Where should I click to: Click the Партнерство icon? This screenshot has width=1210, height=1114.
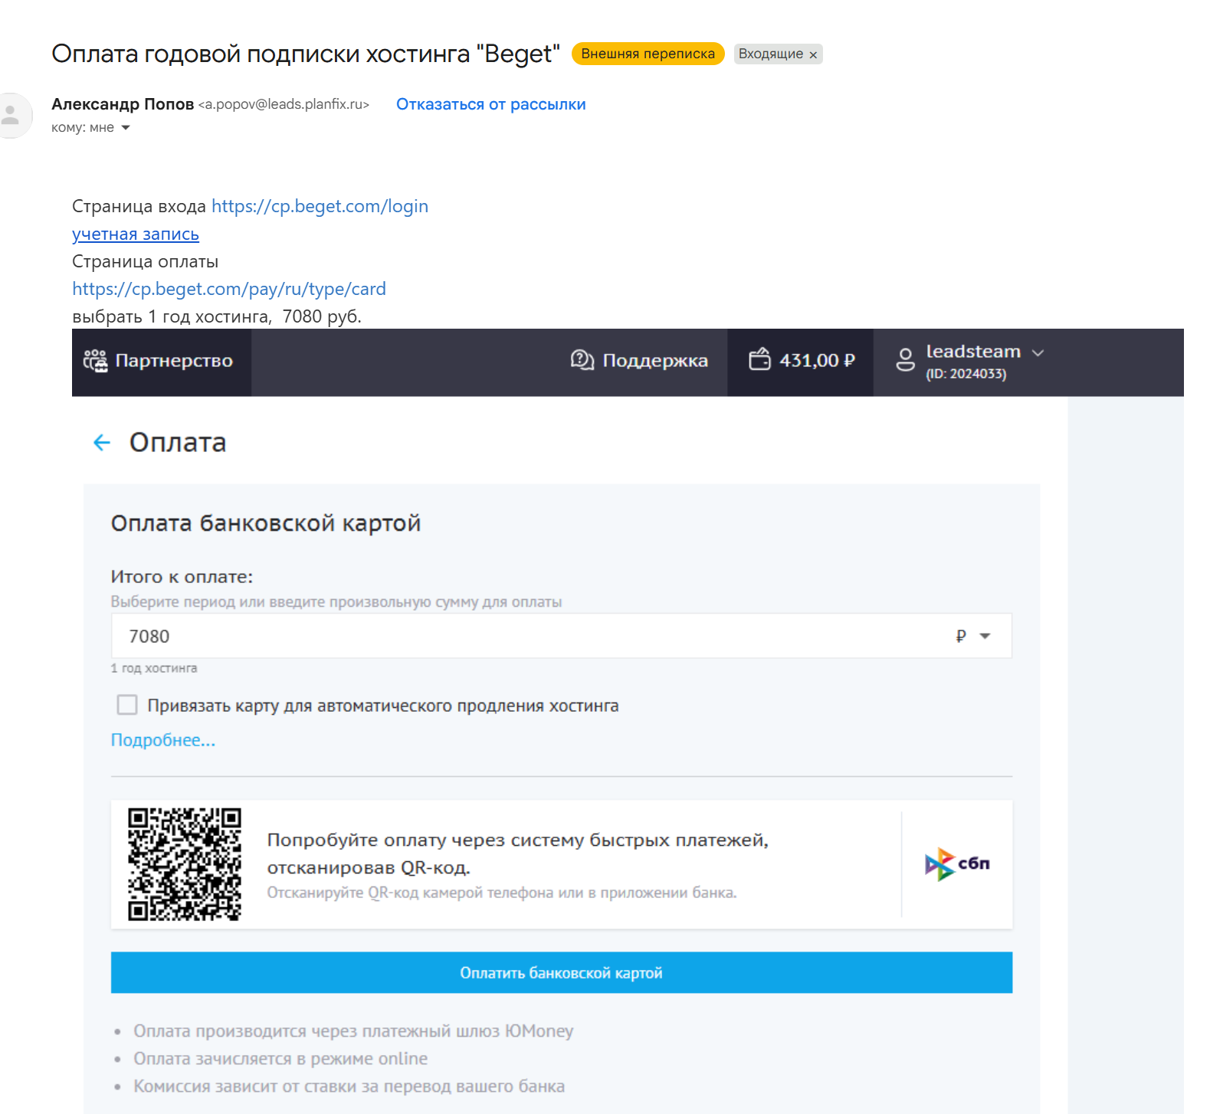95,361
